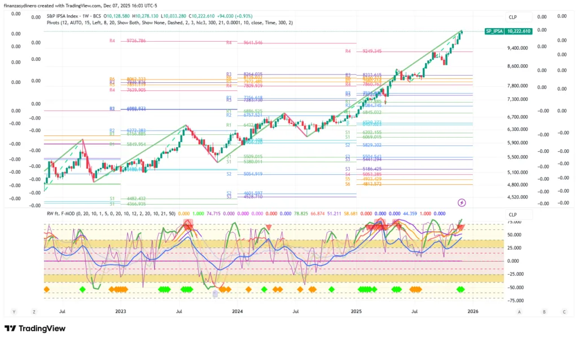The width and height of the screenshot is (578, 340).
Task: Click the C circle button at bottom right
Action: [563, 311]
